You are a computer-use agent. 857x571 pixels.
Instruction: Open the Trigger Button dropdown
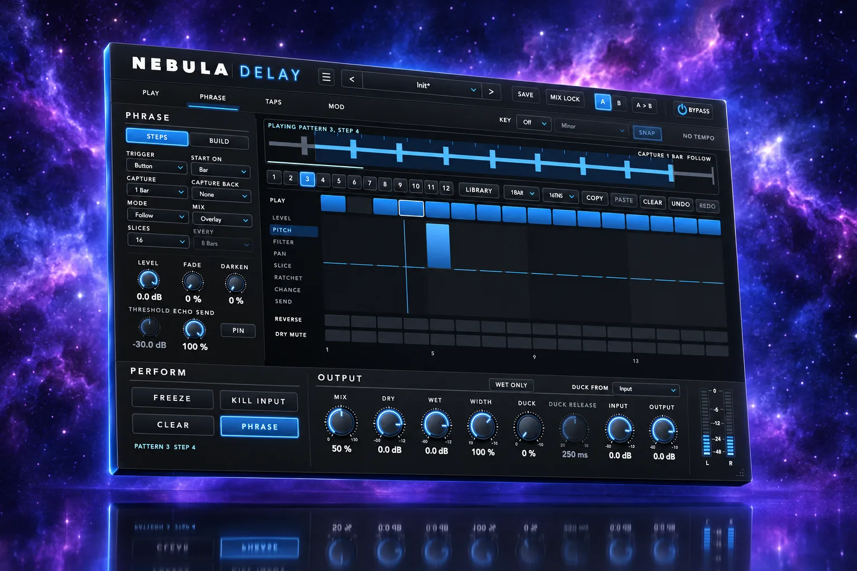click(157, 166)
